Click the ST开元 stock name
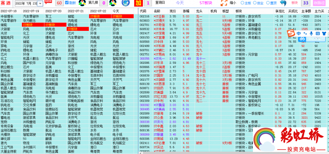Image resolution: width=329 pixels, height=154 pixels. pyautogui.click(x=158, y=122)
